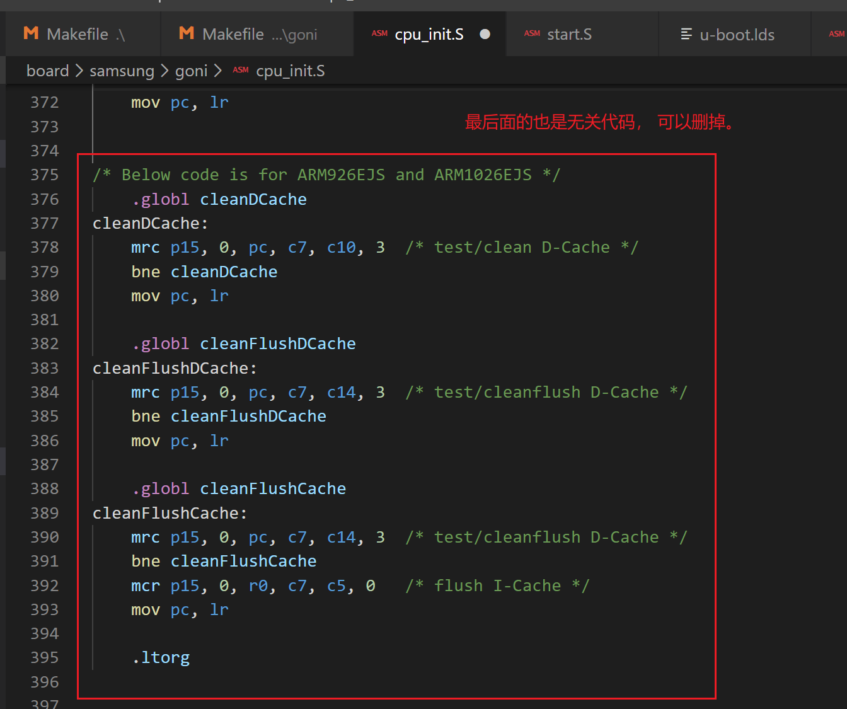The image size is (847, 709).
Task: Click 'mrc p15' instruction on line 378
Action: click(x=258, y=247)
